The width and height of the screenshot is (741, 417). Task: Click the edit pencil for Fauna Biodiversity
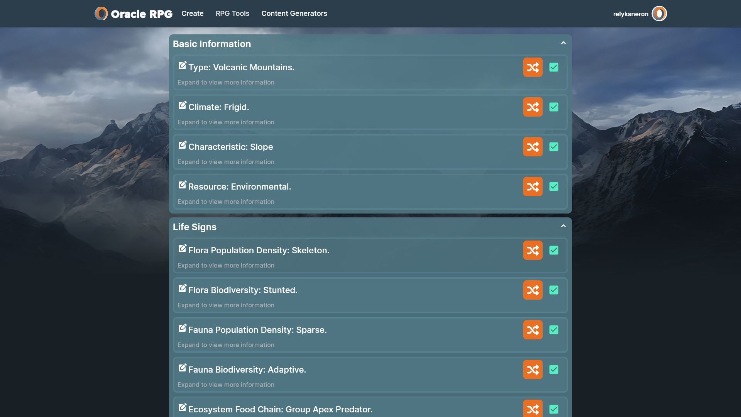[x=182, y=368]
